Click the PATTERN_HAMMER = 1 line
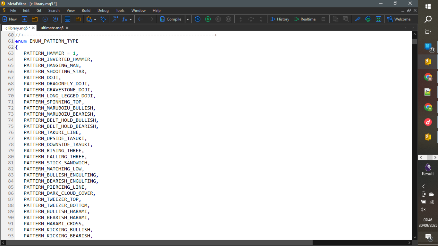 pos(51,53)
